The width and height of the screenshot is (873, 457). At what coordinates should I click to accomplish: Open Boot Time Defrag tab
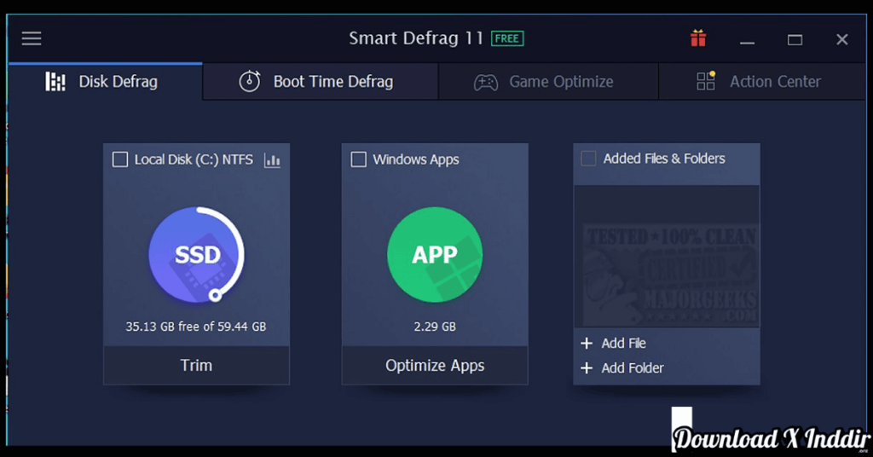(x=321, y=82)
